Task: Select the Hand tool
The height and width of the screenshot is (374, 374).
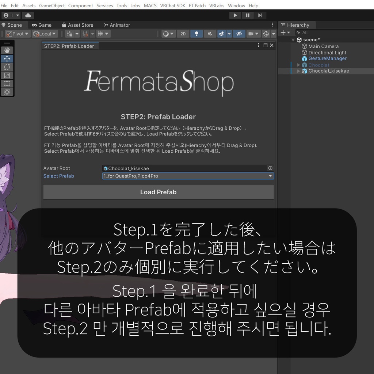Action: [x=7, y=50]
